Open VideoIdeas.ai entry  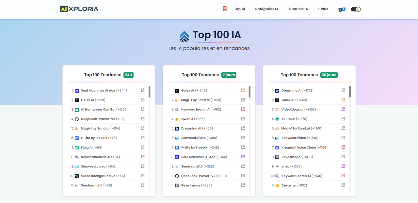pos(292,109)
